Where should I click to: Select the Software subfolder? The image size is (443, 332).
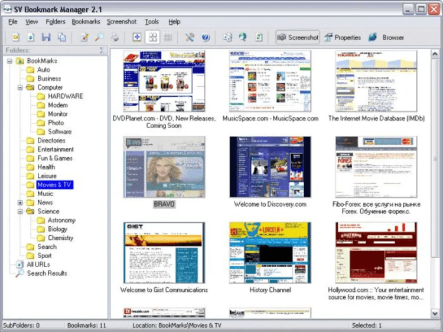coord(60,132)
